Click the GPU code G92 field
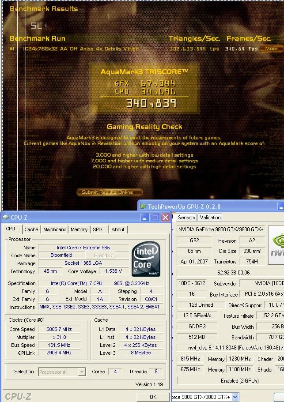284x402 pixels. [194, 240]
